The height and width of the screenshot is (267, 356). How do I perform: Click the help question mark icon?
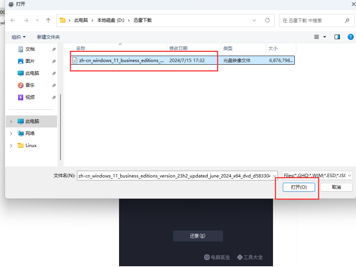pyautogui.click(x=350, y=37)
